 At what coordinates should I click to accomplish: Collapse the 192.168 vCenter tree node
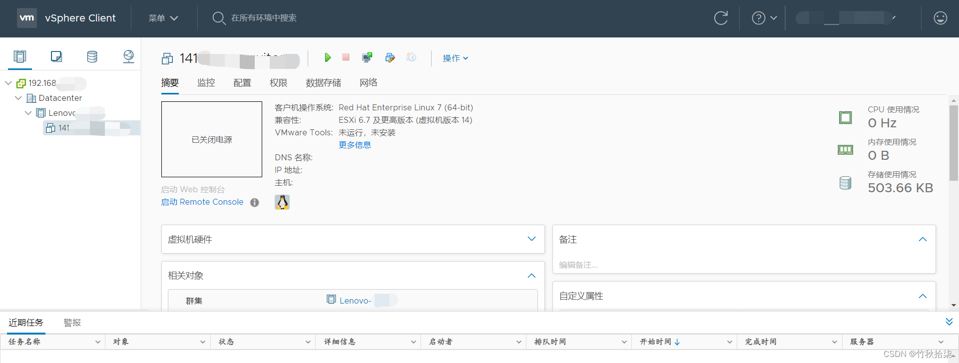[8, 83]
